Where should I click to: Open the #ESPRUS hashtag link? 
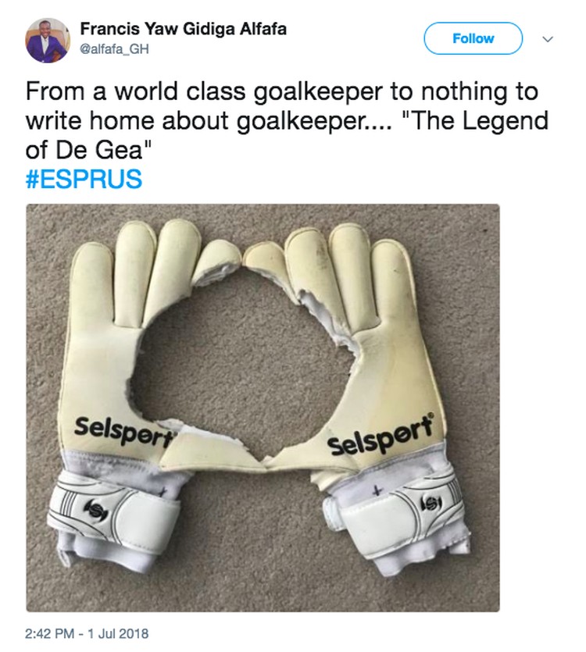click(84, 179)
